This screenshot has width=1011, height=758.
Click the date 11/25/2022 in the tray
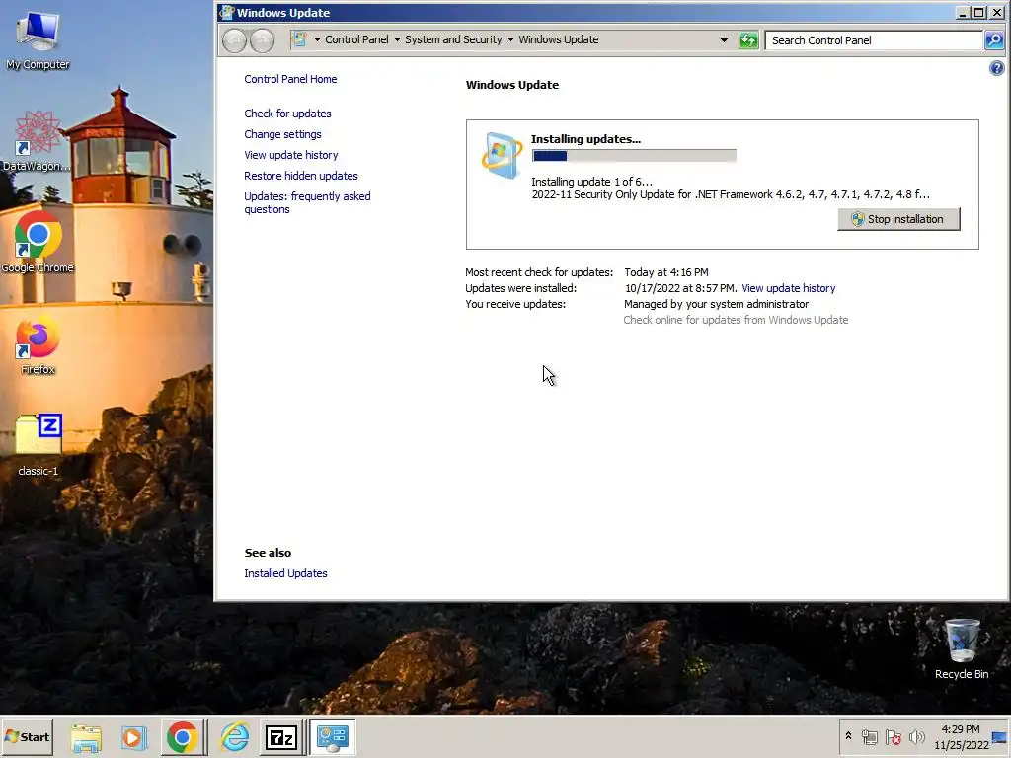tap(961, 745)
